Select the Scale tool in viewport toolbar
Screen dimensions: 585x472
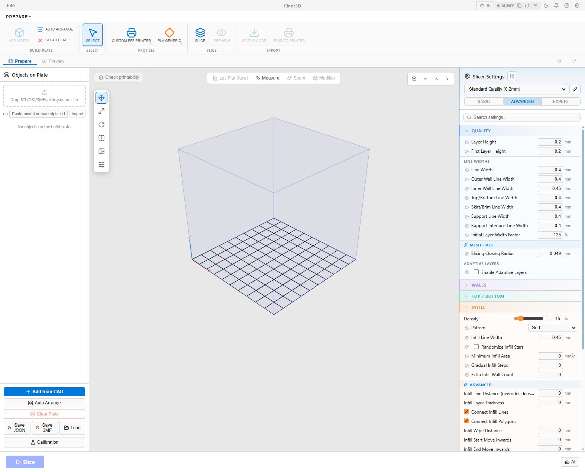click(x=101, y=111)
